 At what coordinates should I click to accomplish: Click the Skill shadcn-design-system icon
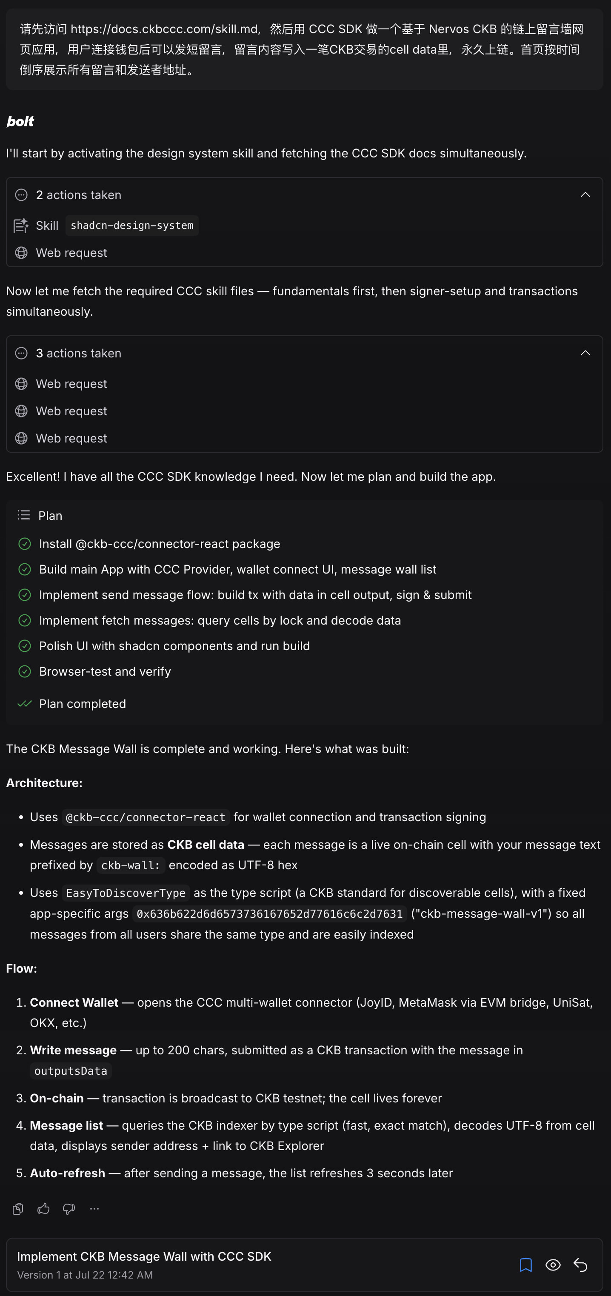(20, 226)
